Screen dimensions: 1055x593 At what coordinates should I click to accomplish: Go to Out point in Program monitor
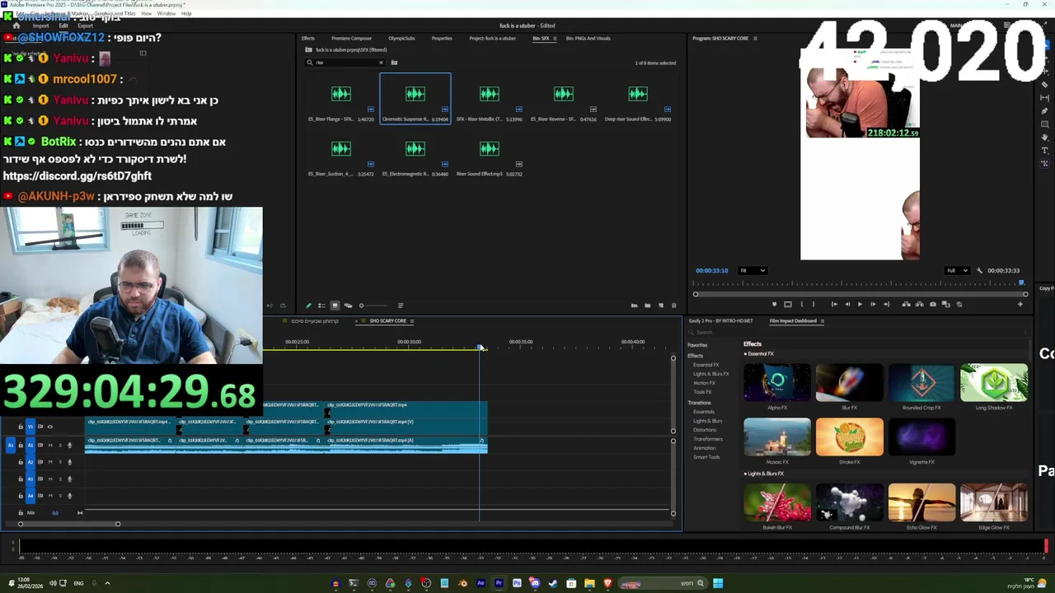tap(886, 304)
